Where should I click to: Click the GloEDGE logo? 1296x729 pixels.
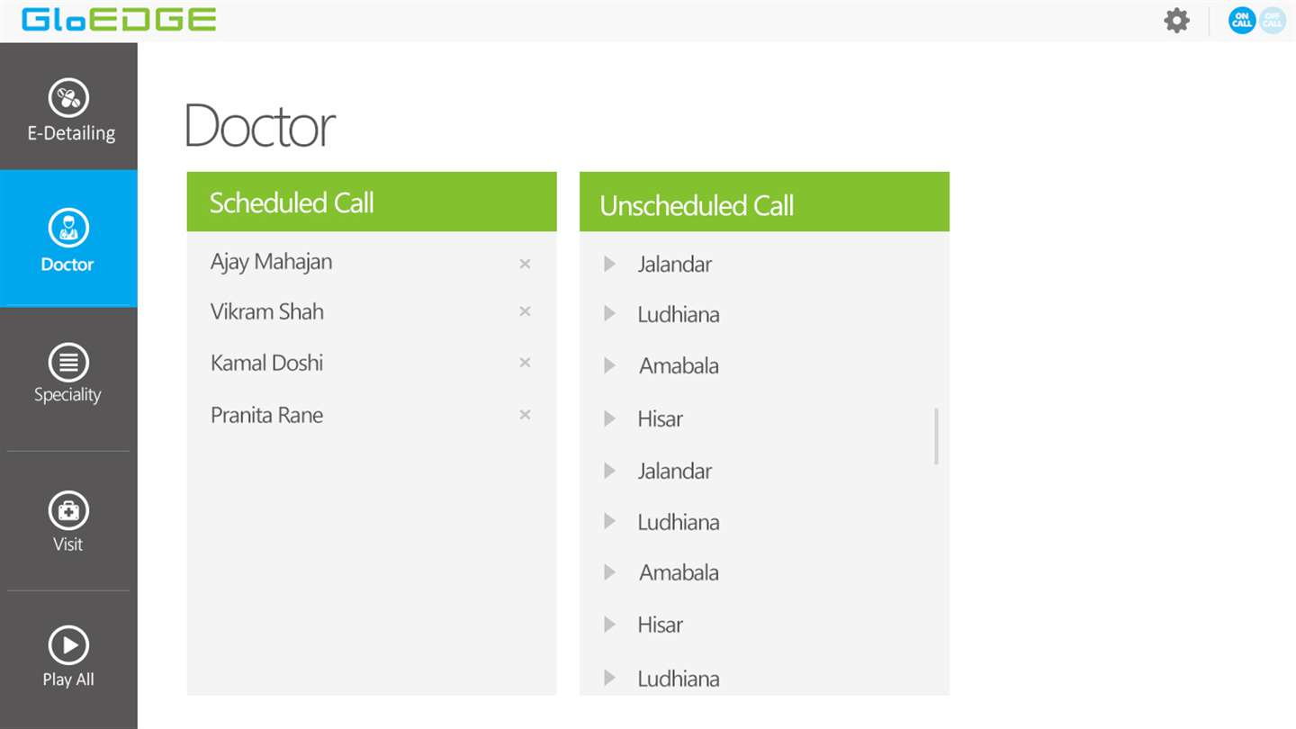(x=119, y=20)
